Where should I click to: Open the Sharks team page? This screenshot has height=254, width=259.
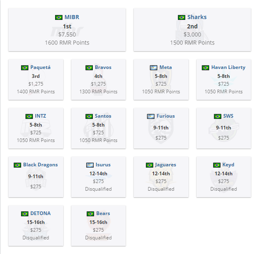197,17
